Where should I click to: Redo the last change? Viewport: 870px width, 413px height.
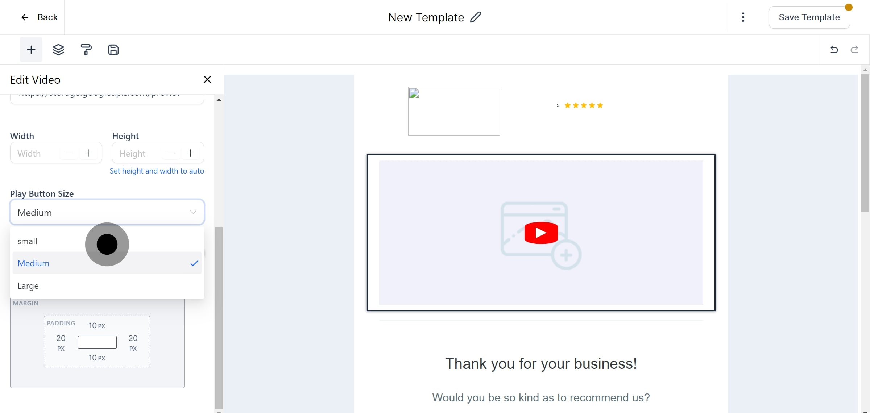[x=854, y=49]
